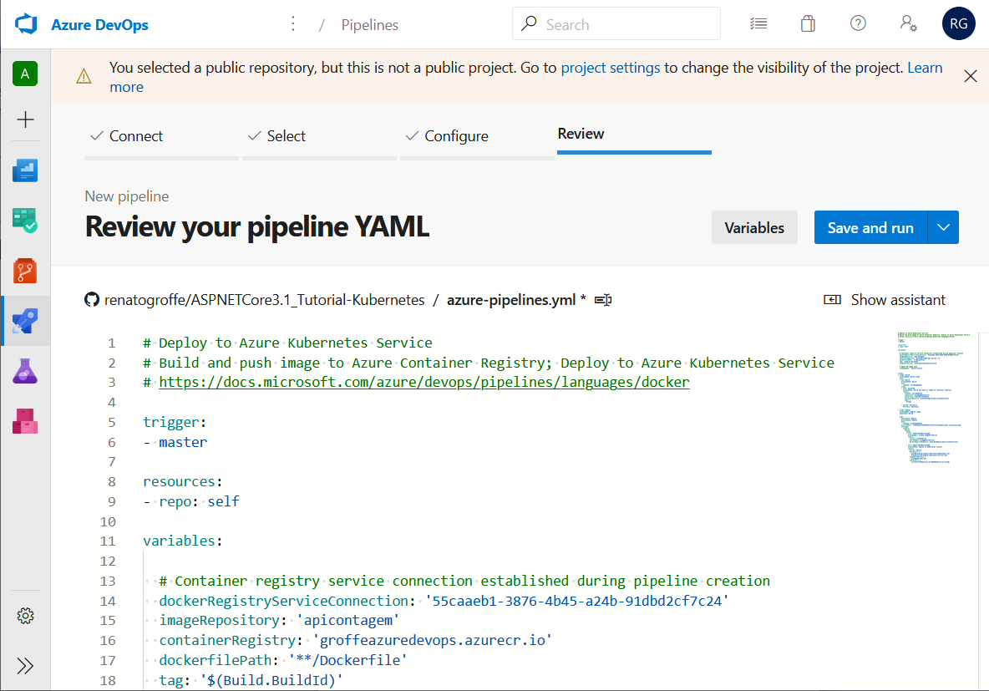Switch to the Connect step tab

(x=135, y=135)
